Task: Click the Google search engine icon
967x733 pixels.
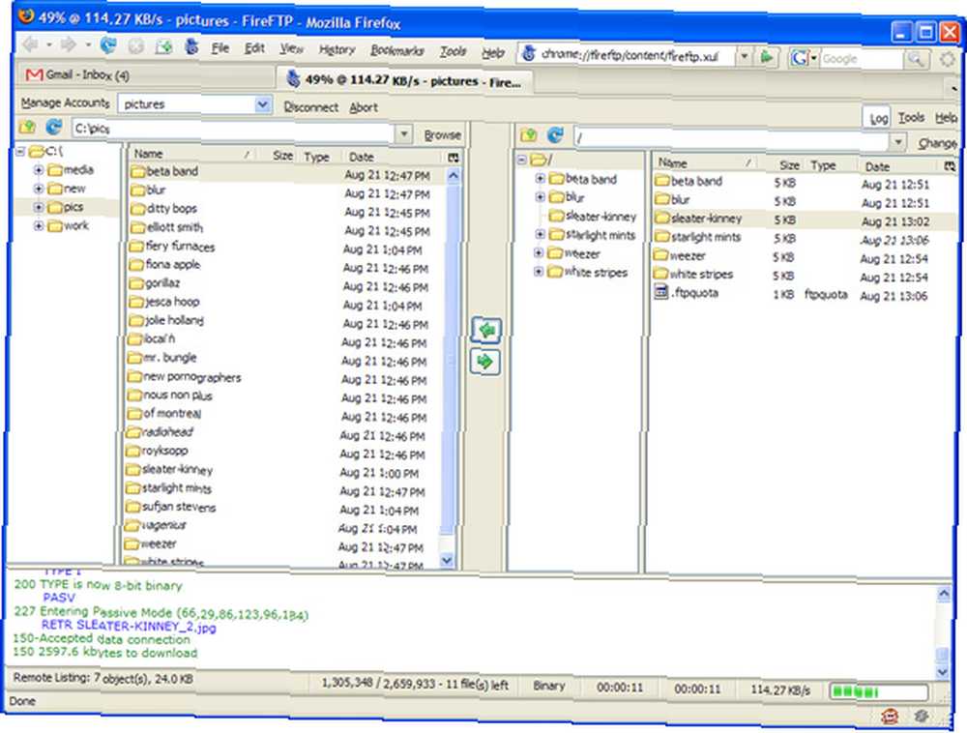Action: pos(800,58)
